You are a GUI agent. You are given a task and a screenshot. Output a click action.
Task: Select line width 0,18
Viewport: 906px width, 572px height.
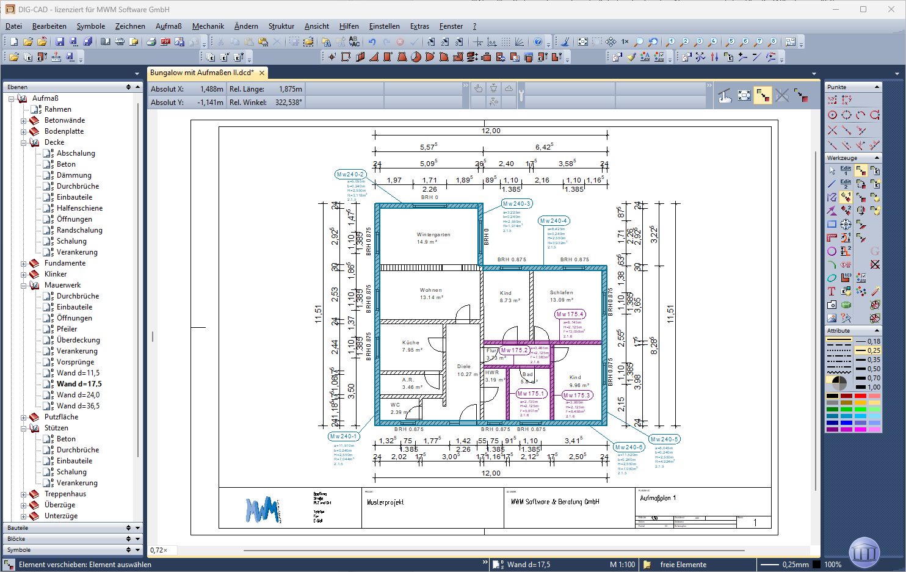pos(868,341)
